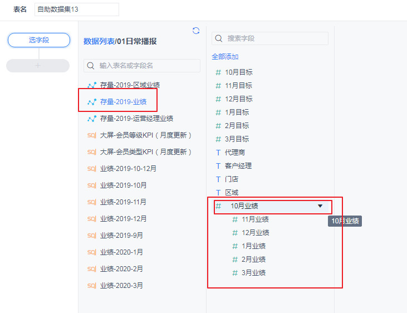Open the dropdown arrow on 10月业绩
The height and width of the screenshot is (313, 407).
(x=320, y=206)
